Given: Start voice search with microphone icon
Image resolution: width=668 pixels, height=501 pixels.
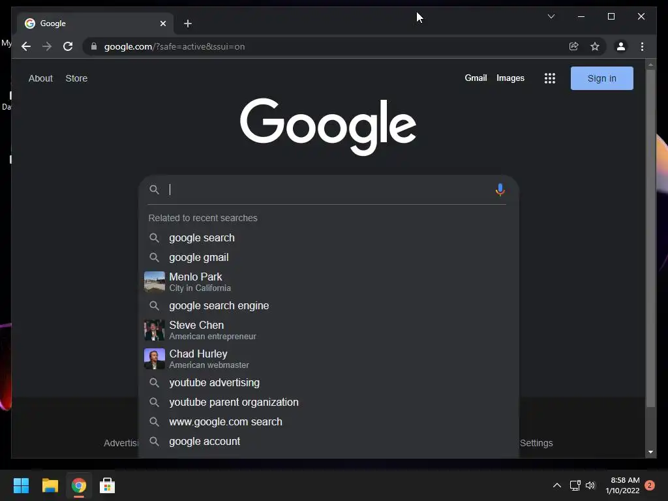Looking at the screenshot, I should coord(500,190).
